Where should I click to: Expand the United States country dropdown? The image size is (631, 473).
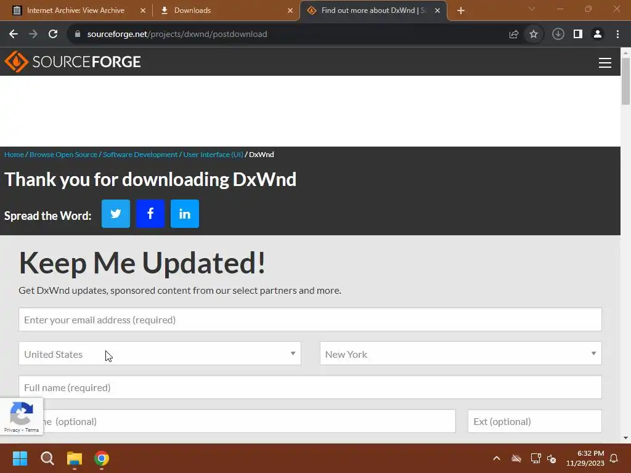[160, 354]
